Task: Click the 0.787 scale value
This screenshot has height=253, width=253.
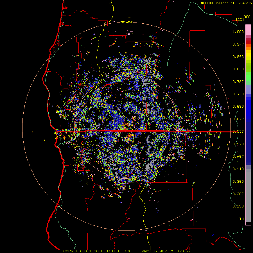Action: coord(238,82)
